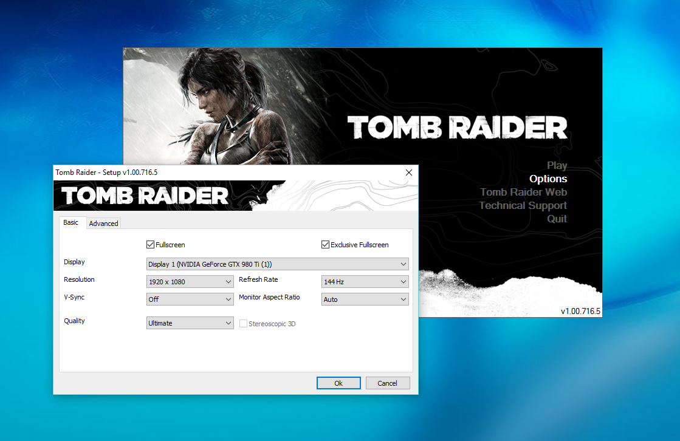The width and height of the screenshot is (680, 441).
Task: Click the V-Sync field label
Action: [74, 297]
